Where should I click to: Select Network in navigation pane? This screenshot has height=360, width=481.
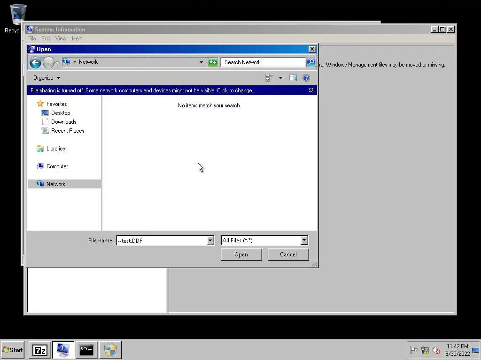(56, 184)
